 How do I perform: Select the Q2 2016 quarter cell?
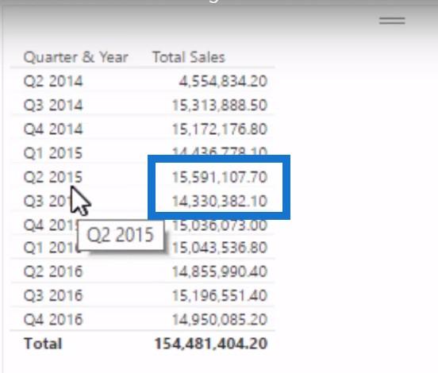click(x=53, y=271)
